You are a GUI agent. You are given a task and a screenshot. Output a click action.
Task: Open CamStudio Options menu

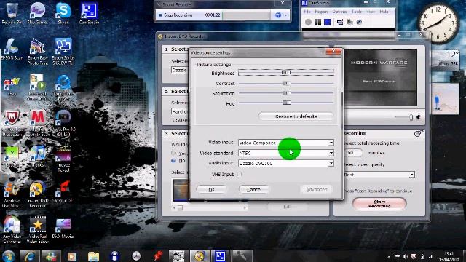coord(339,12)
